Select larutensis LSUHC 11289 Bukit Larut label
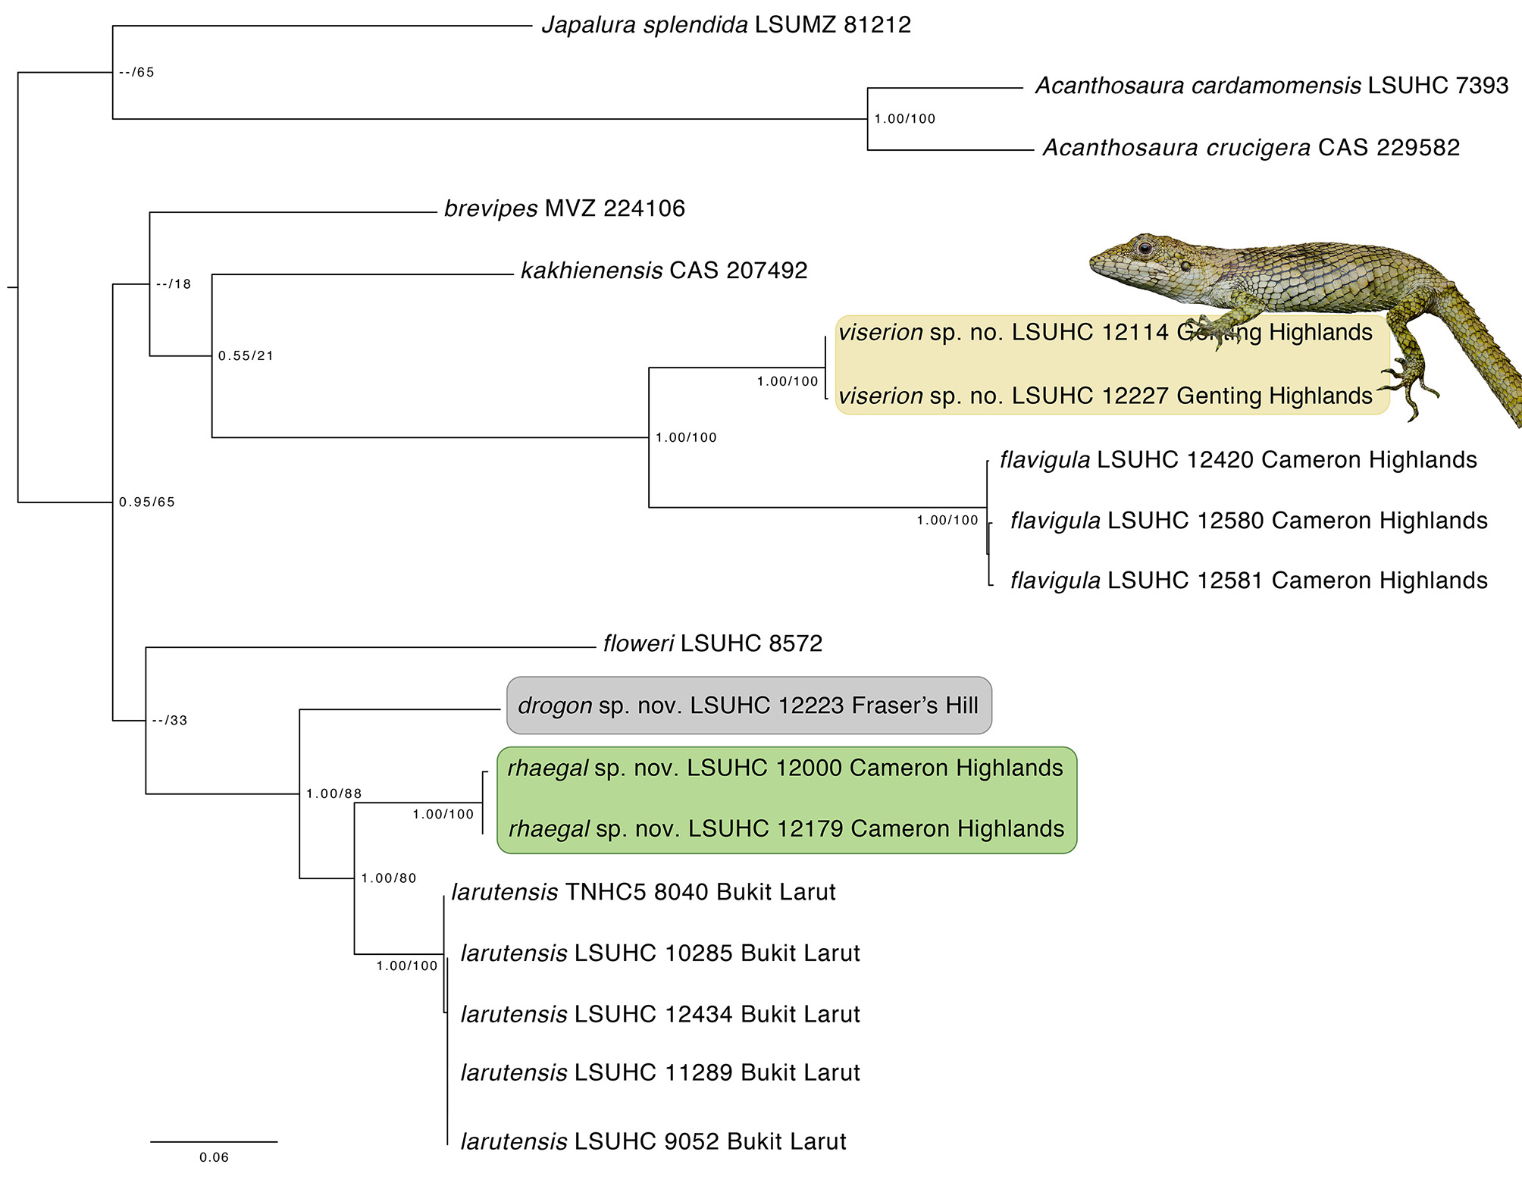 (660, 1073)
